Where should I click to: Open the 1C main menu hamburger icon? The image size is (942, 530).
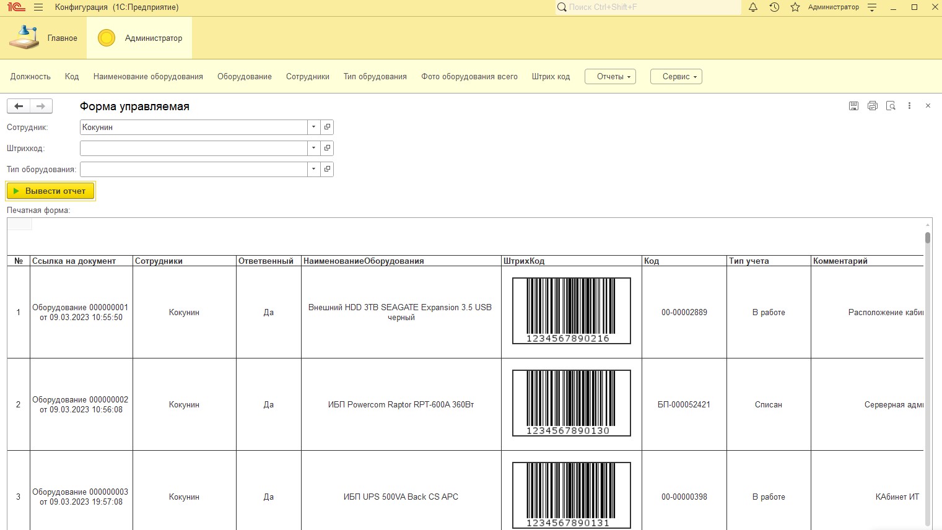coord(38,7)
